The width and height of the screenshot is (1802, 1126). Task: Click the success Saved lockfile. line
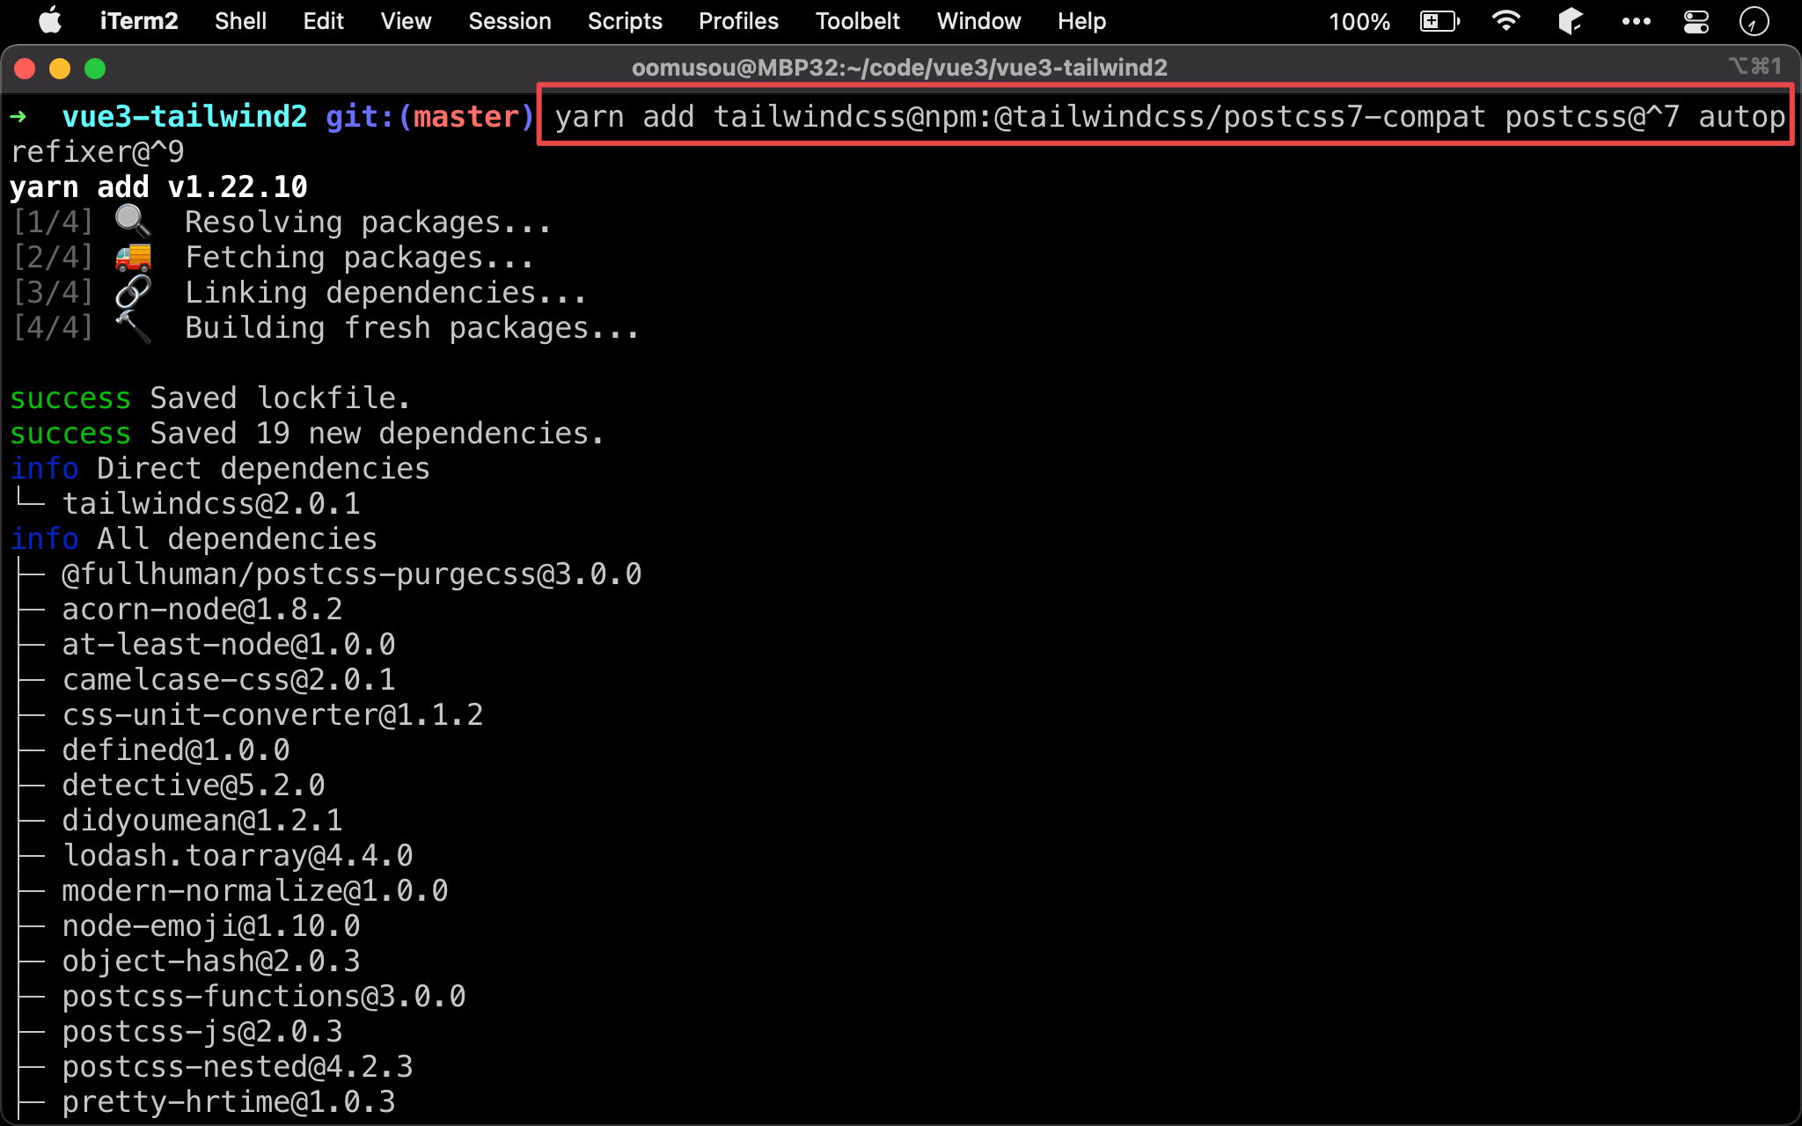[x=210, y=398]
